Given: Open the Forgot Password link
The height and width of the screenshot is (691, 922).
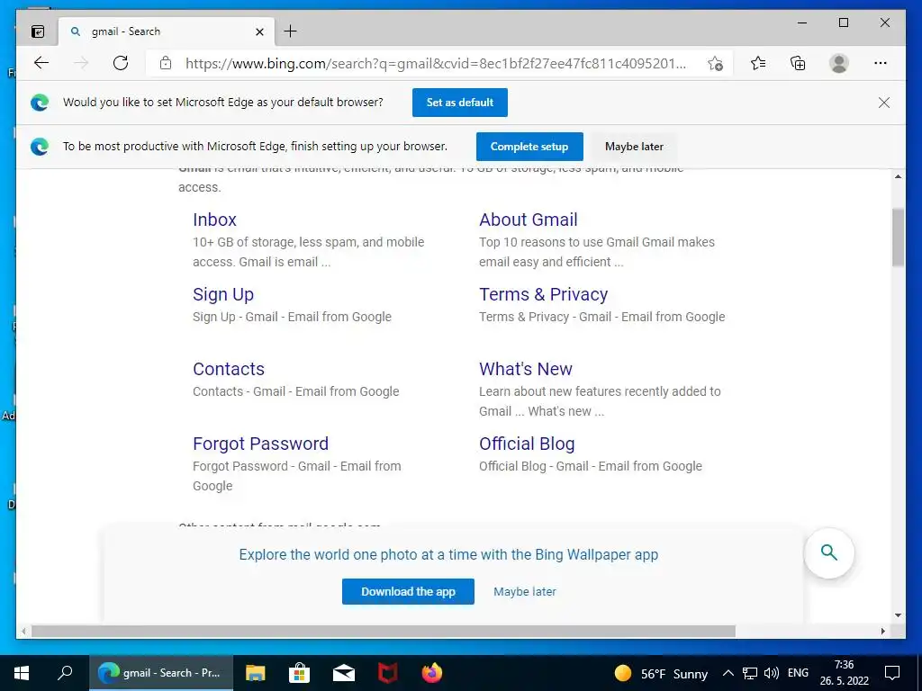Looking at the screenshot, I should coord(260,444).
